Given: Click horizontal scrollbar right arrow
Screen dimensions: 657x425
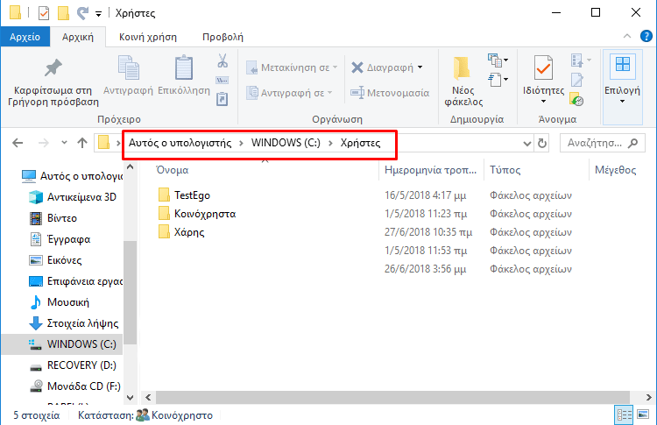Looking at the screenshot, I should [648, 397].
